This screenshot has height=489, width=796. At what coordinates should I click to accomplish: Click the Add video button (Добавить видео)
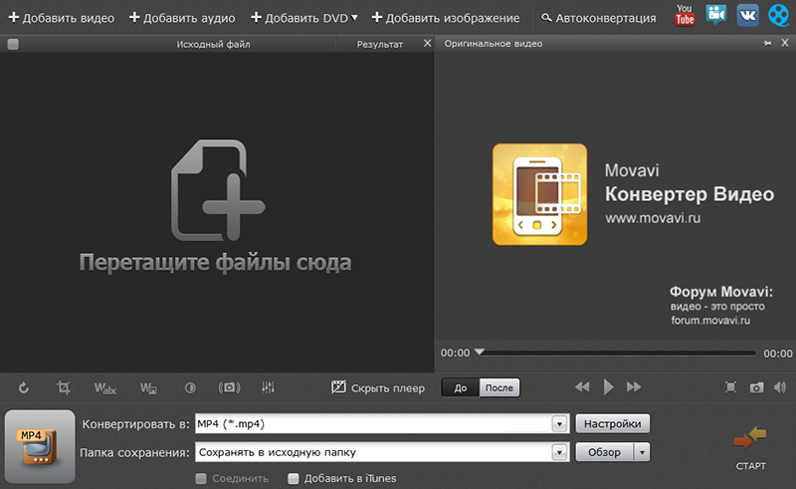point(62,18)
